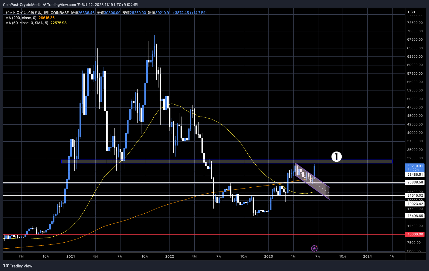Click the Bitcoin/USD 1-week COINBASE symbol title
429x271 pixels.
[37, 13]
